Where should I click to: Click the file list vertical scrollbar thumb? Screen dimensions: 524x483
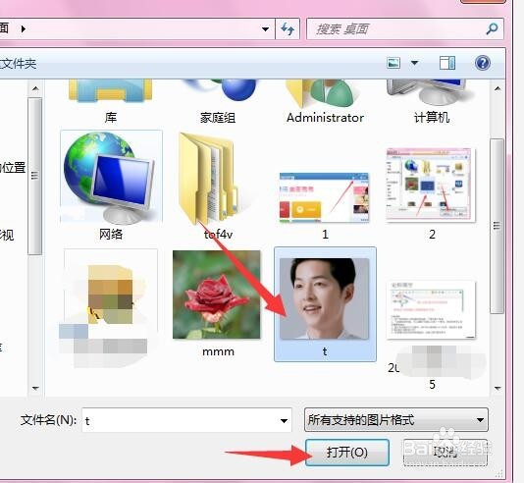pyautogui.click(x=497, y=226)
